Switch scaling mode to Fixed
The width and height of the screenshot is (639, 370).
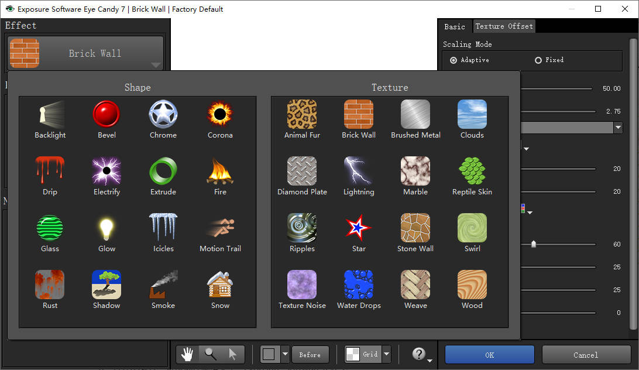(538, 60)
